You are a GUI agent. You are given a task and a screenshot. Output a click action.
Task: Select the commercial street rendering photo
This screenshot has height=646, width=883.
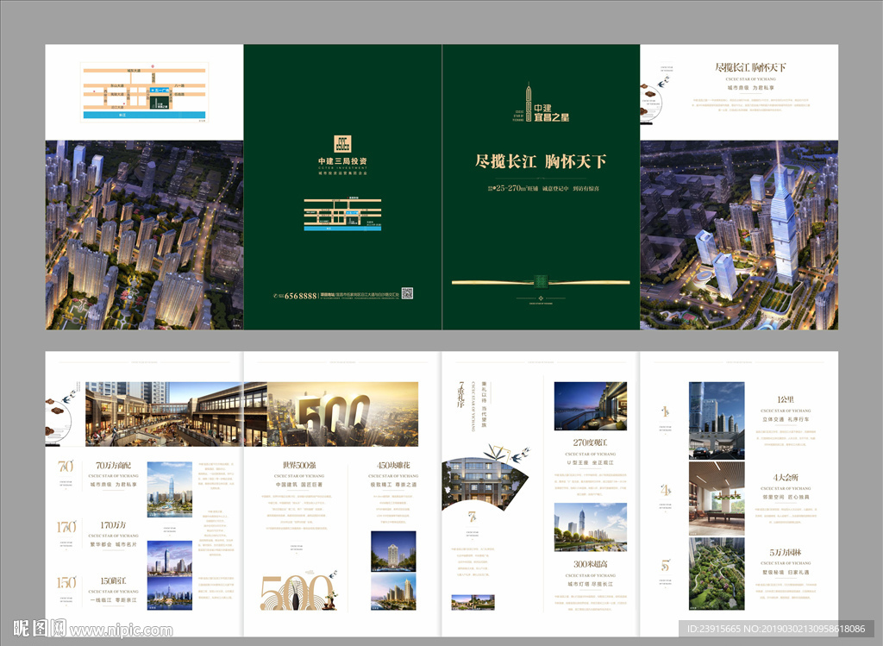tap(176, 414)
